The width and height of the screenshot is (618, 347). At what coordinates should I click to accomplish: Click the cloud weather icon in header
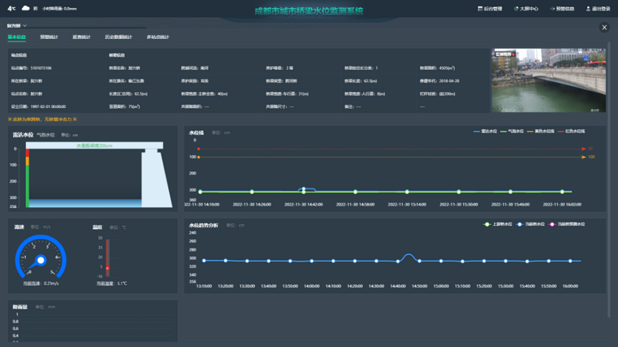click(x=26, y=8)
